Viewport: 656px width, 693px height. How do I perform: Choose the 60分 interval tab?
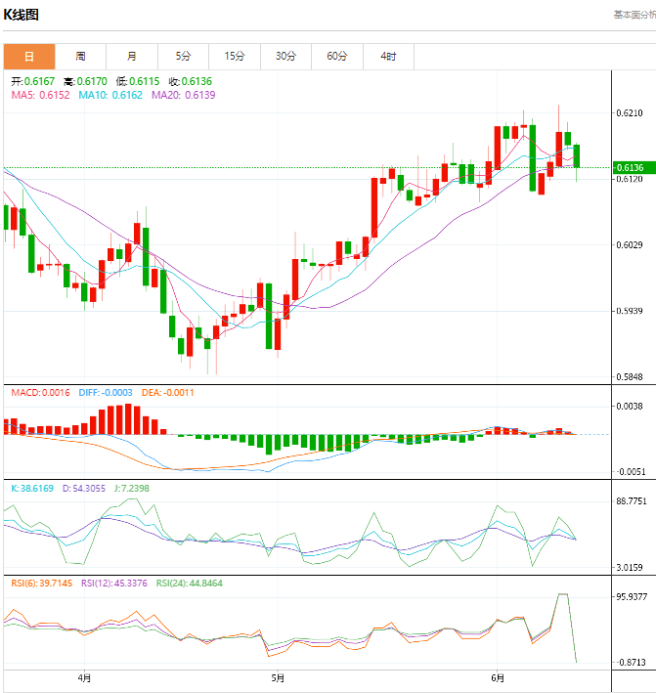337,57
